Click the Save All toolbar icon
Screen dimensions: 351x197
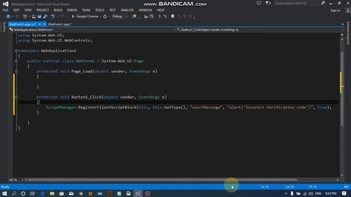pyautogui.click(x=45, y=16)
